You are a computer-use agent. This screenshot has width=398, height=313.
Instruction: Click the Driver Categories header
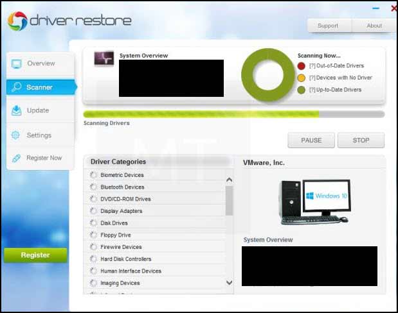coord(118,162)
